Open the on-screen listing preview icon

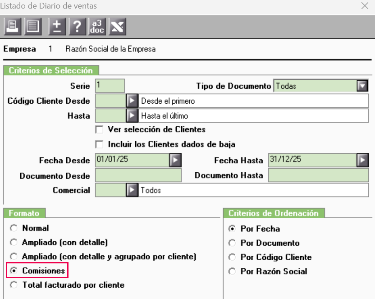tap(33, 27)
